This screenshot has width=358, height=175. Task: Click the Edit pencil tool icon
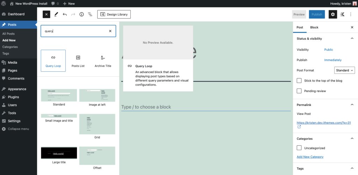pos(56,14)
